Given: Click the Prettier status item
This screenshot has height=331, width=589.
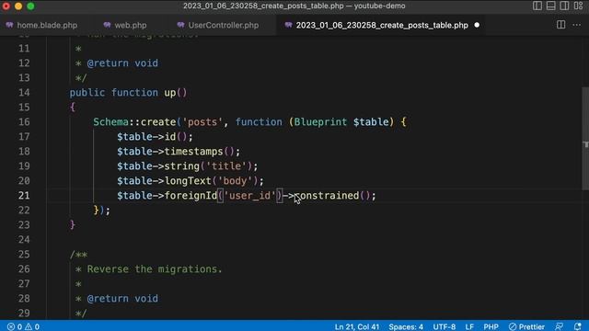Looking at the screenshot, I should pos(526,326).
